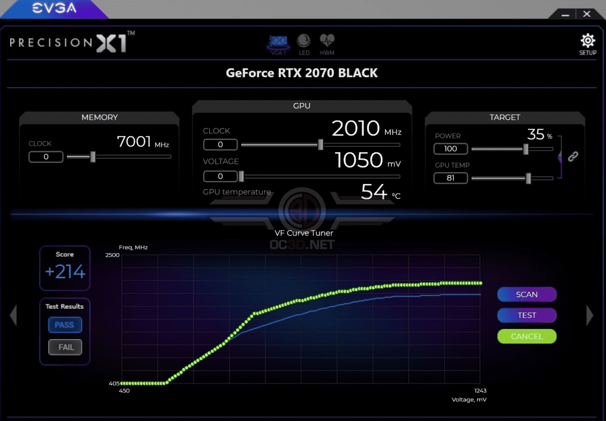Click the right arrow beside VF curve panel

(x=590, y=315)
